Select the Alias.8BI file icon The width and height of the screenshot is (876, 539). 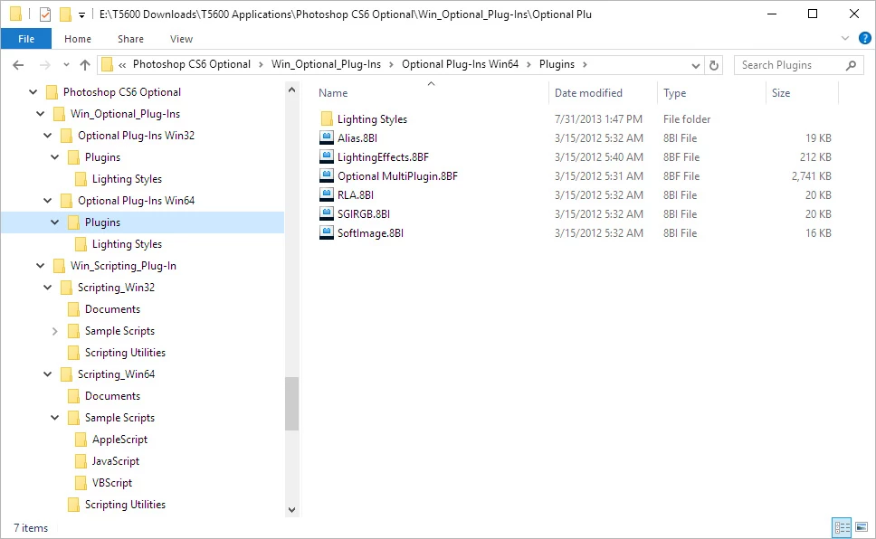327,138
